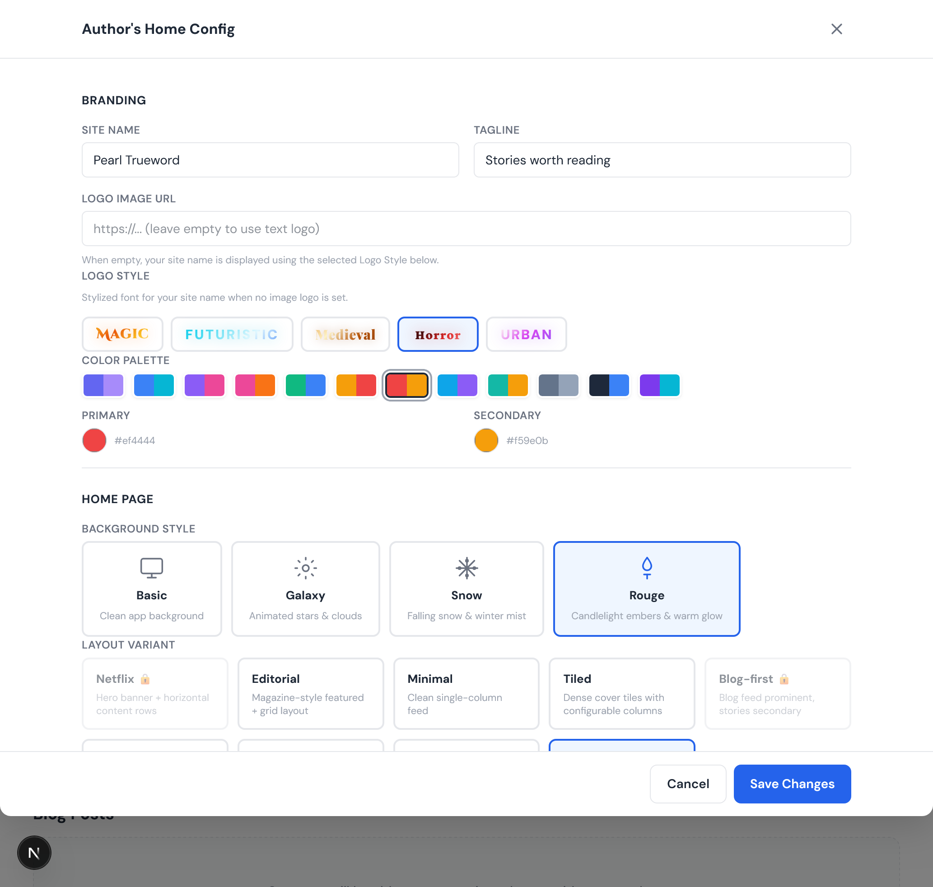Choose the Editorial layout variant
Screen dimensions: 933x887
tap(310, 694)
